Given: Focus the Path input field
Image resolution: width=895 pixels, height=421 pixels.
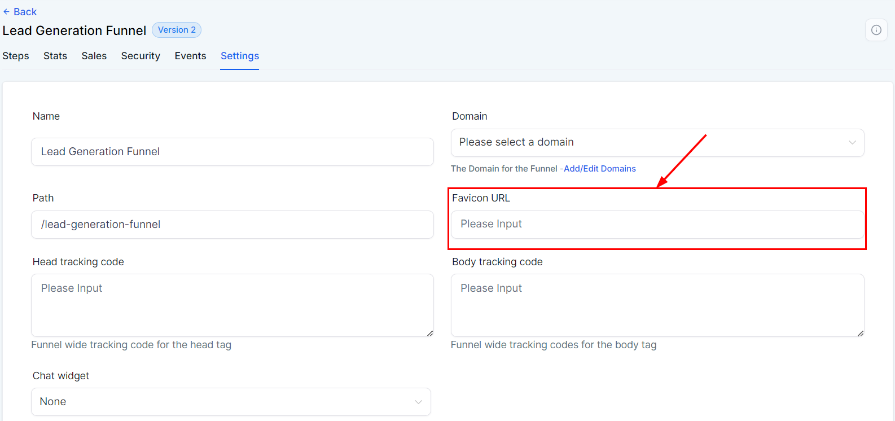Looking at the screenshot, I should (232, 225).
